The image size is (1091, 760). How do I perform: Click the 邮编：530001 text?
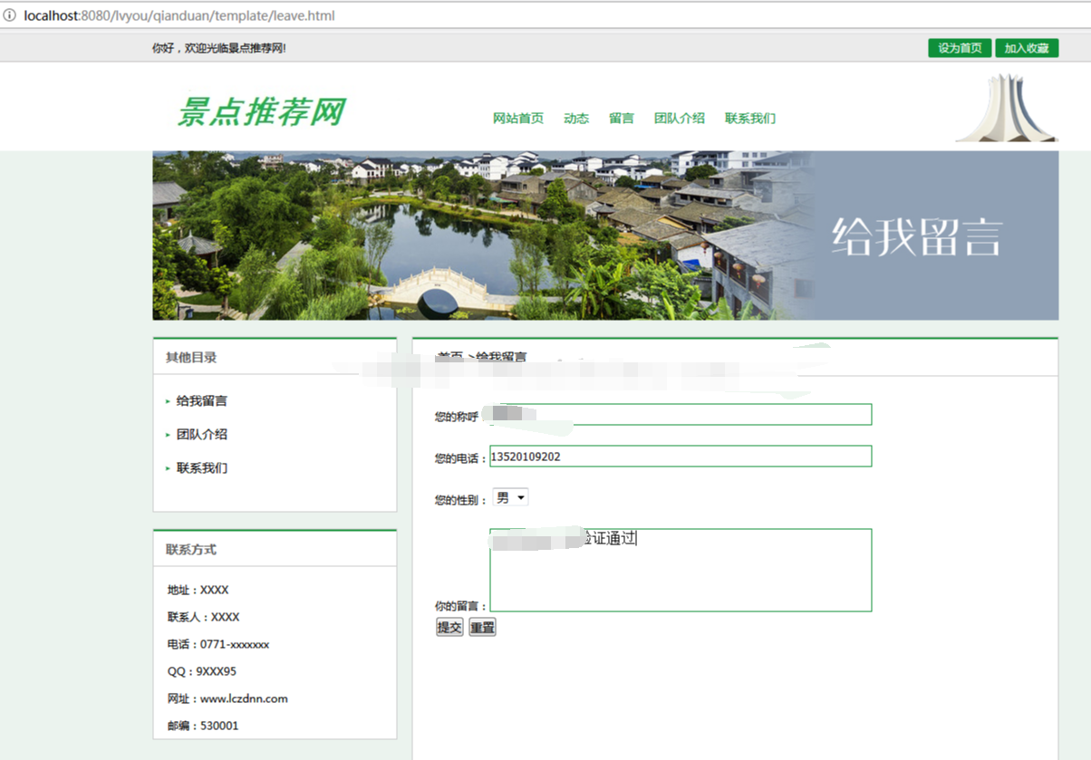[x=203, y=726]
